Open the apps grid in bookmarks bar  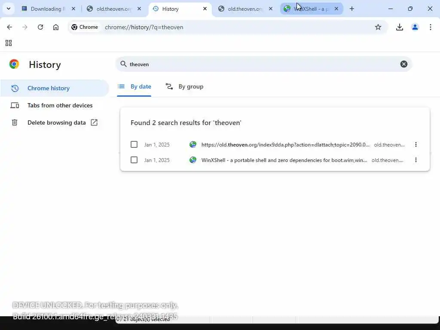click(9, 43)
